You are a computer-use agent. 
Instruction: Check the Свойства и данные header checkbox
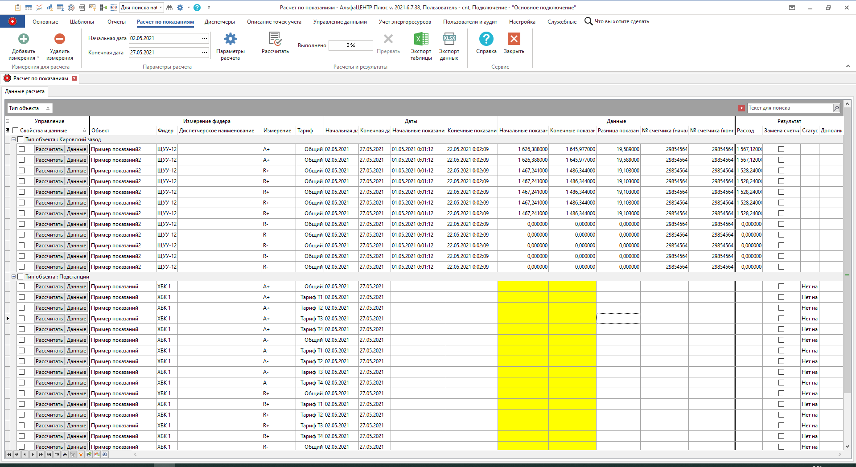point(16,131)
